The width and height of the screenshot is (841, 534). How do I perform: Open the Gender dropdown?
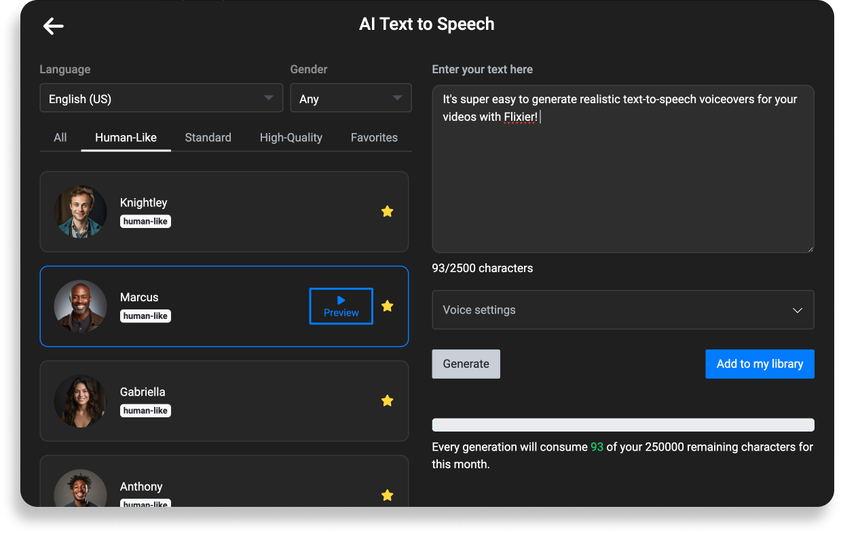[x=397, y=98]
